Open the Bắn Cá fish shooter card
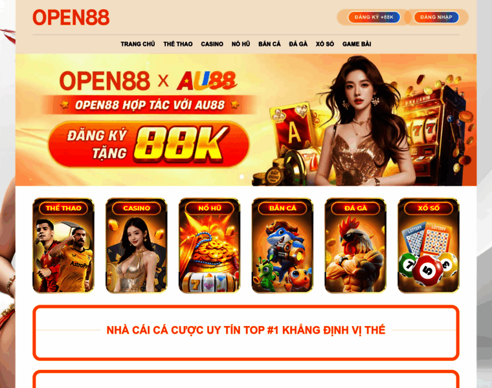 282,245
